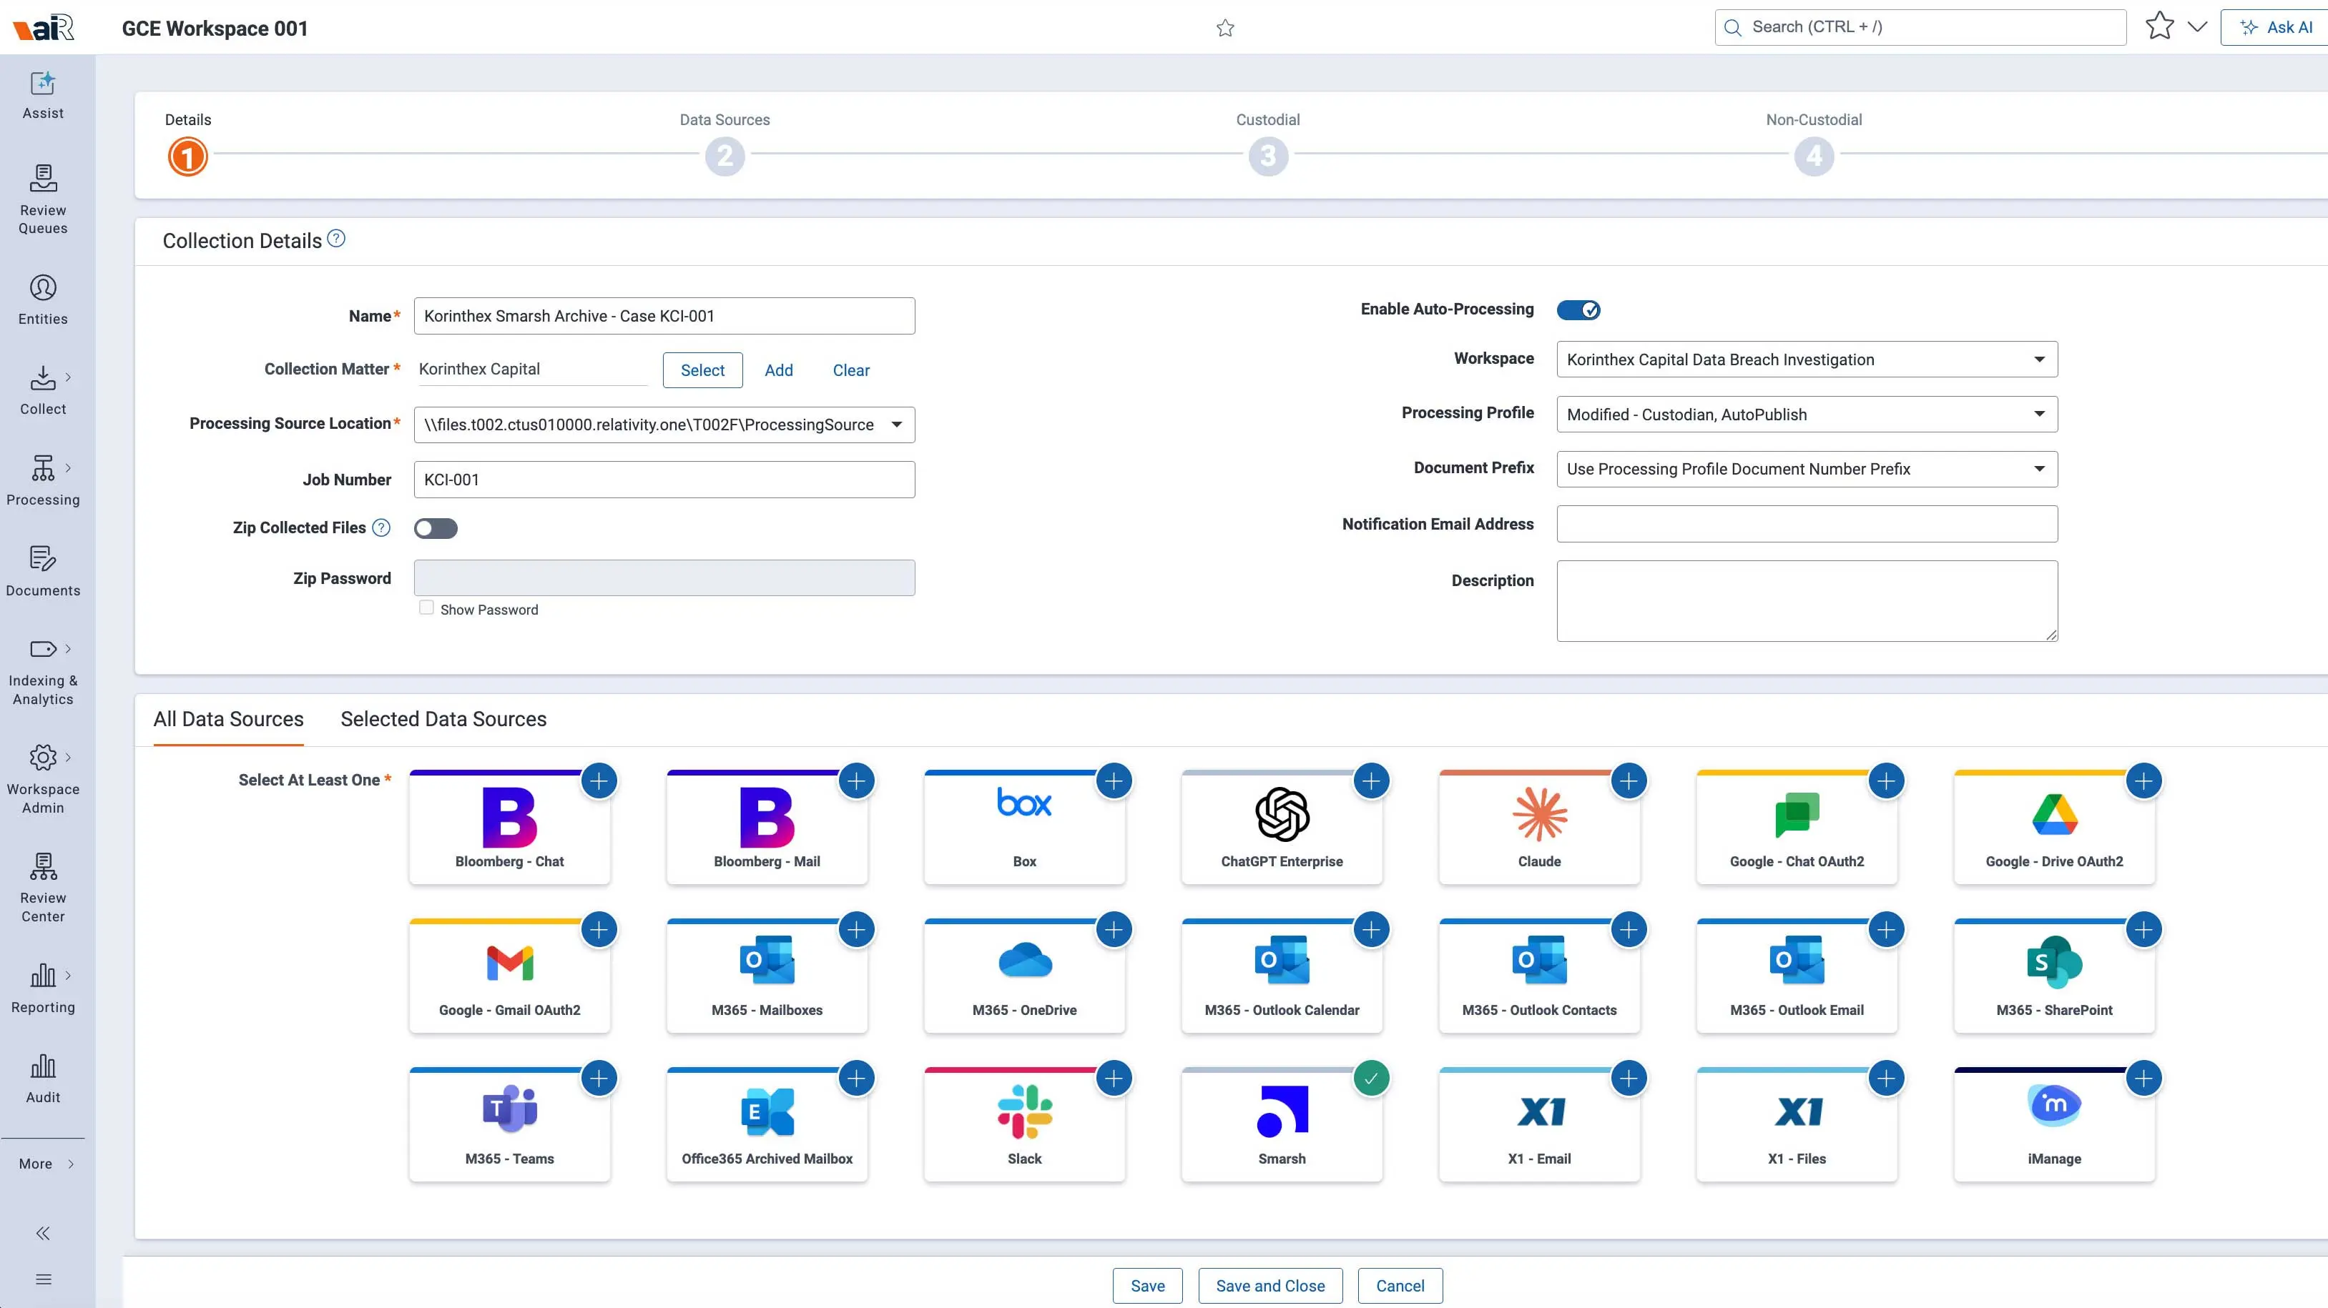Image resolution: width=2328 pixels, height=1308 pixels.
Task: Click the favorites star next to search
Action: point(2159,26)
